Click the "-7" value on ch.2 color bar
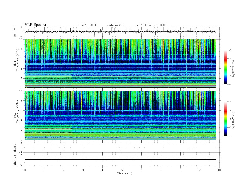The image size is (247, 191). [230, 136]
